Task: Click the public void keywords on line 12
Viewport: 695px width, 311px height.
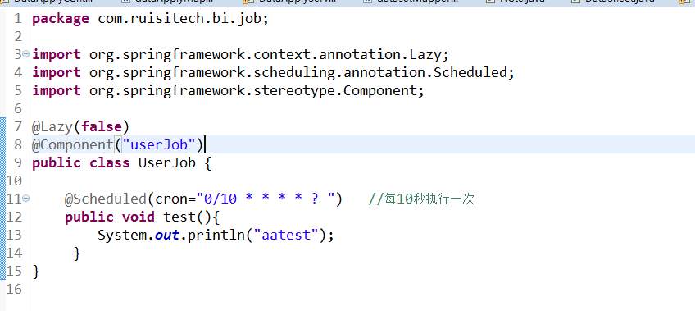Action: tap(110, 217)
